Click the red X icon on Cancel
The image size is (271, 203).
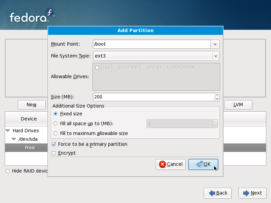point(162,164)
